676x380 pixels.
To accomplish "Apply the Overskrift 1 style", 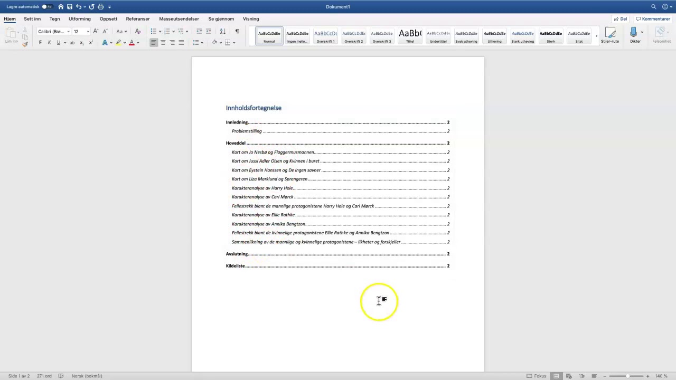I will click(x=325, y=36).
